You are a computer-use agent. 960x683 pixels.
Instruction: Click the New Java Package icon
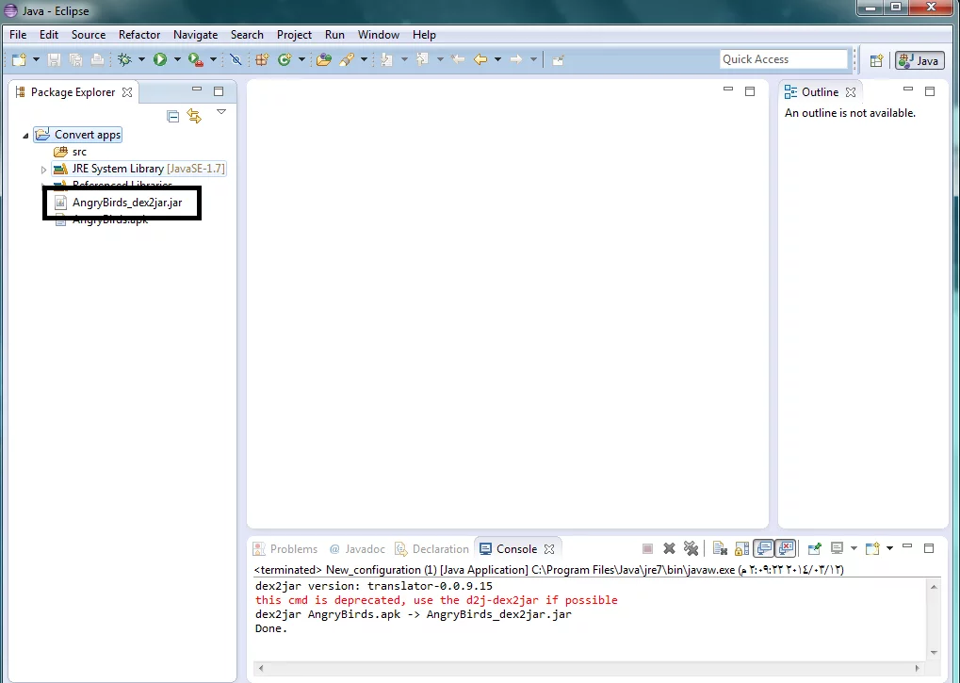[x=262, y=59]
